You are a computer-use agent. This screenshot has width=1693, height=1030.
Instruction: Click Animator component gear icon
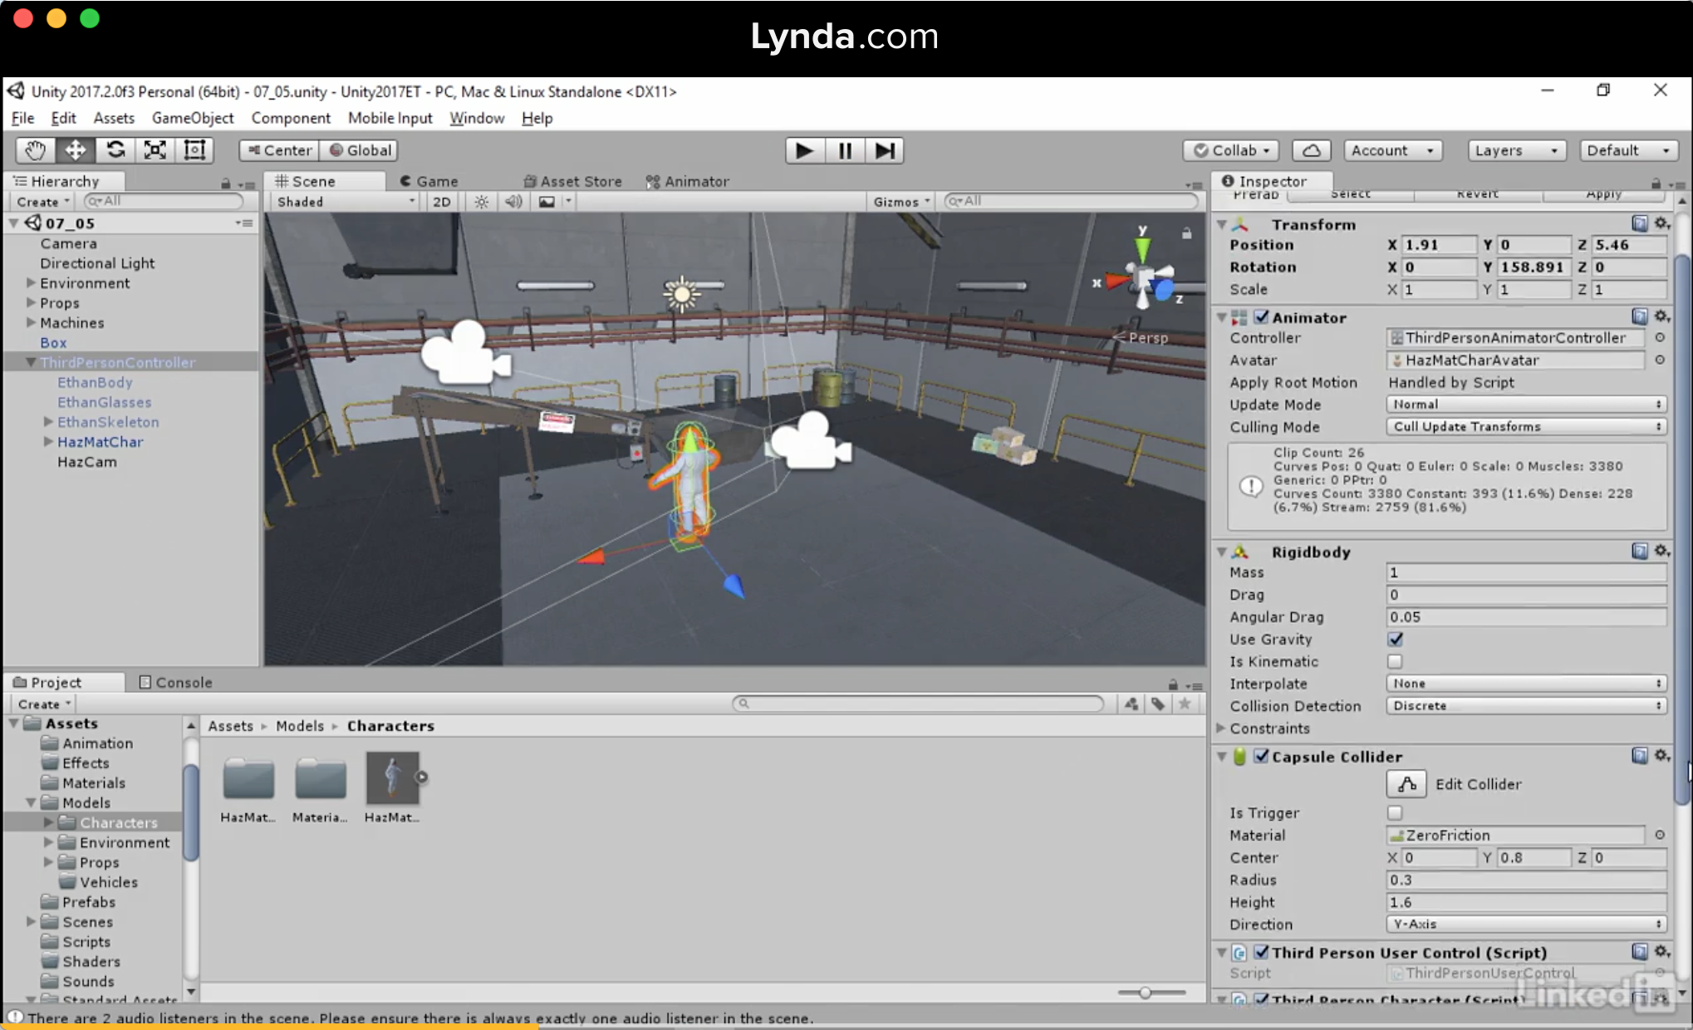coord(1661,316)
